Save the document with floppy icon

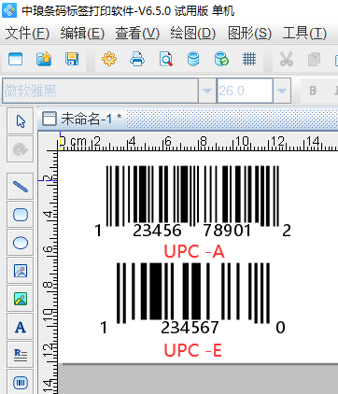pos(72,59)
